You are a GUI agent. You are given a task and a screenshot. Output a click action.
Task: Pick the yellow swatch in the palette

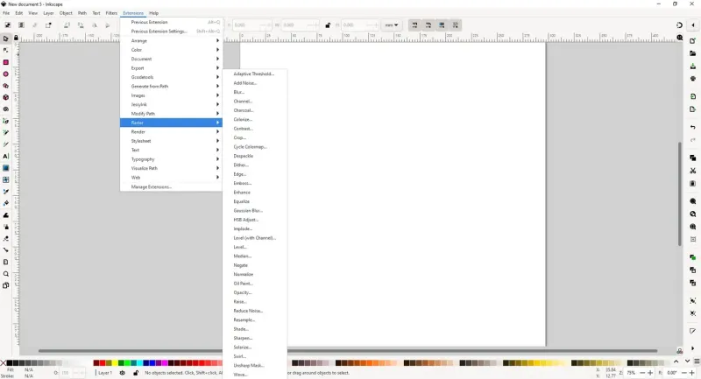[115, 363]
